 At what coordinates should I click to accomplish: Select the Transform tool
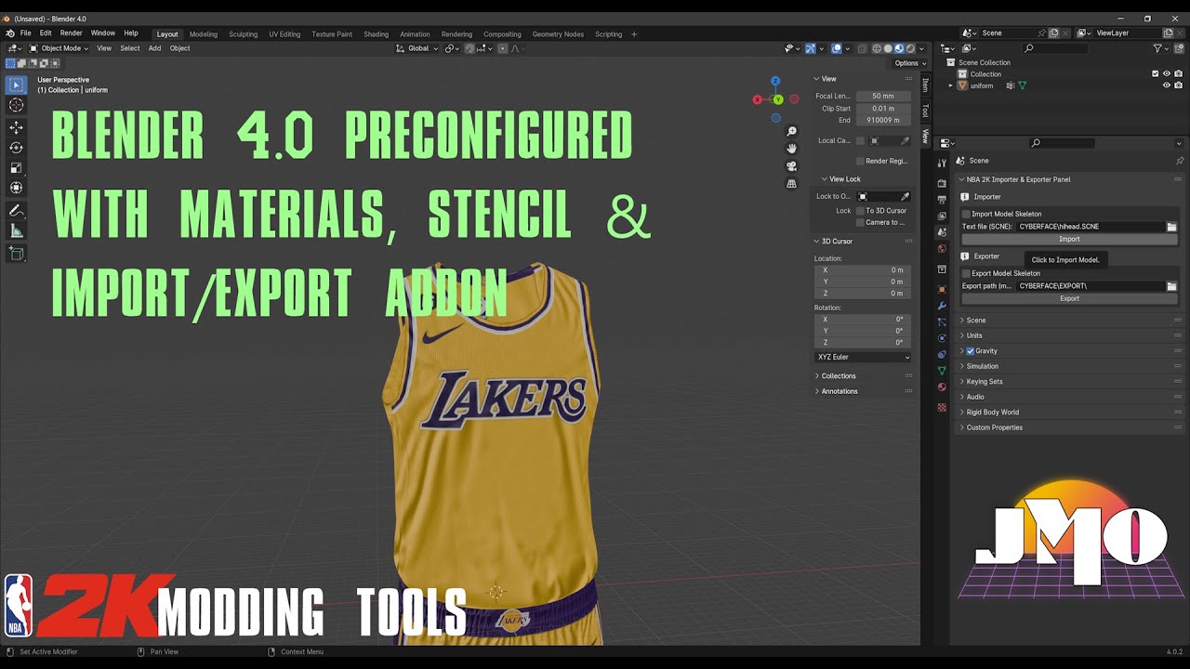tap(16, 189)
